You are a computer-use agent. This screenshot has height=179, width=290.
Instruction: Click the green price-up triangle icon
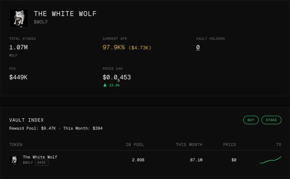[x=105, y=85]
